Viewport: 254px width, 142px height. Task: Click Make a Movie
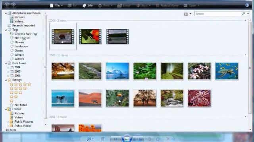pyautogui.click(x=167, y=6)
